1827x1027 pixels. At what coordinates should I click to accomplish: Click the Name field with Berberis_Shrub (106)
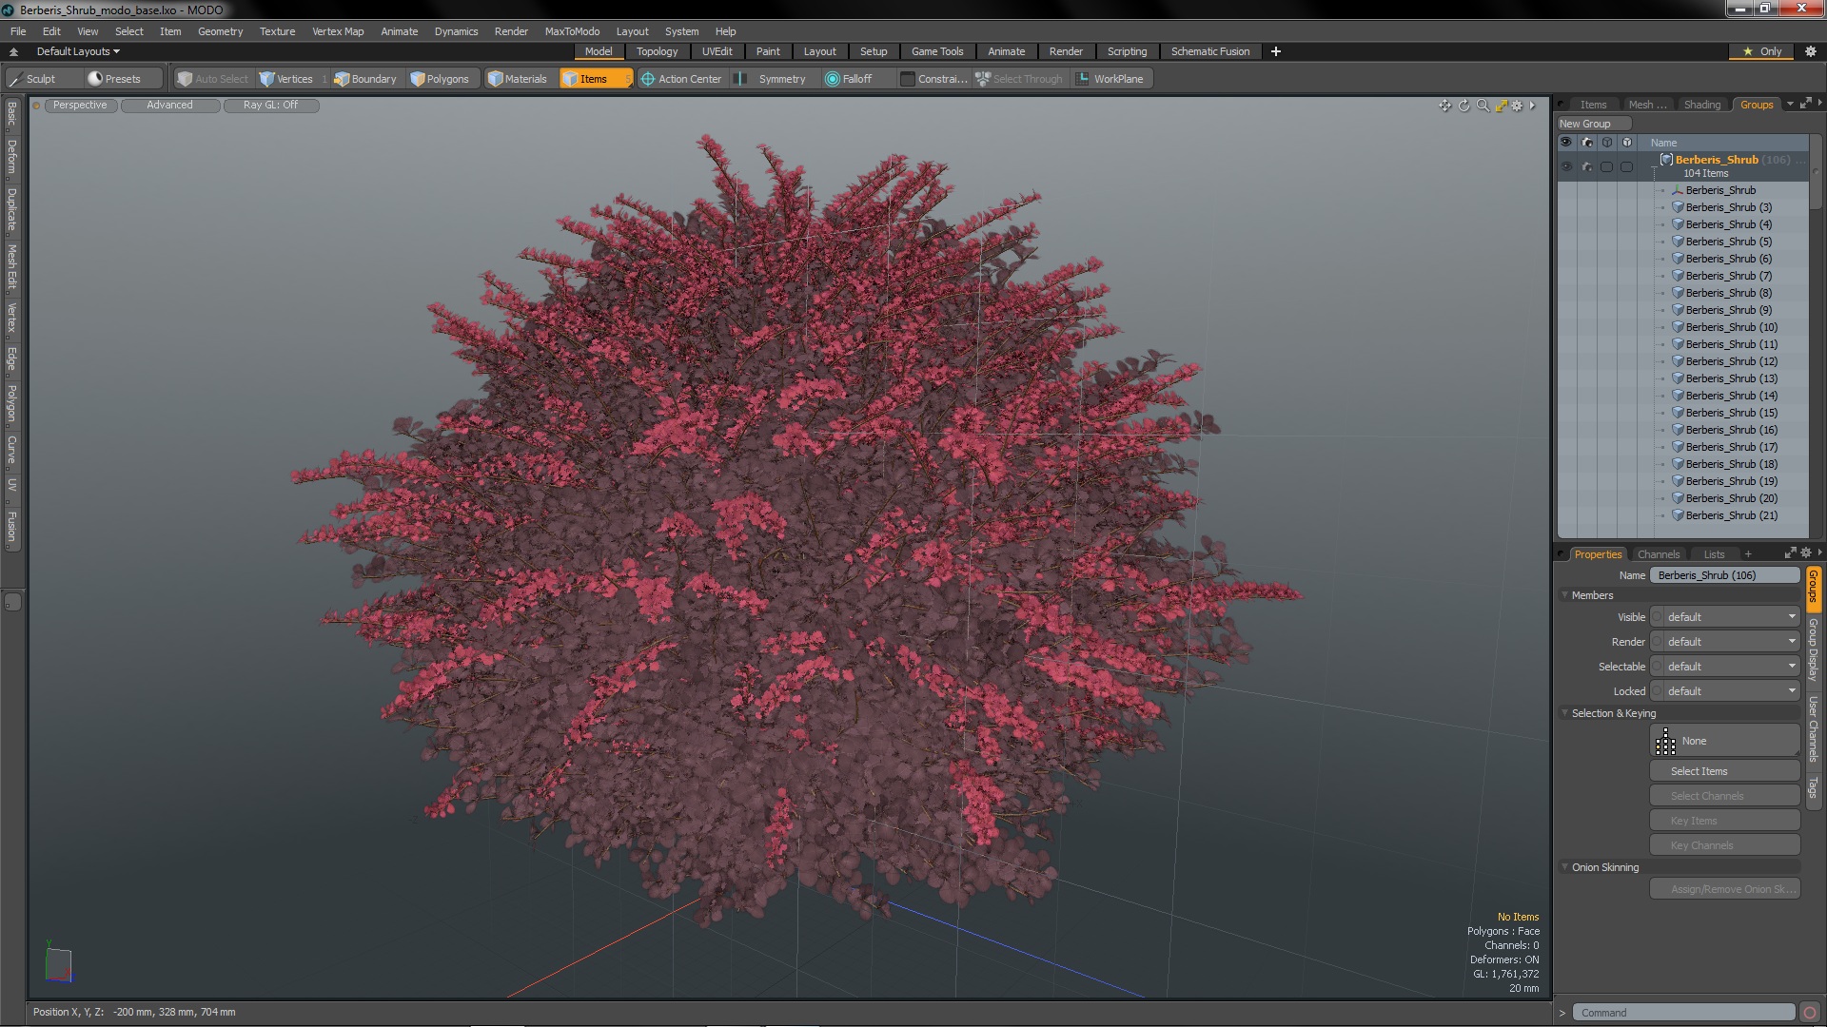[x=1725, y=575]
